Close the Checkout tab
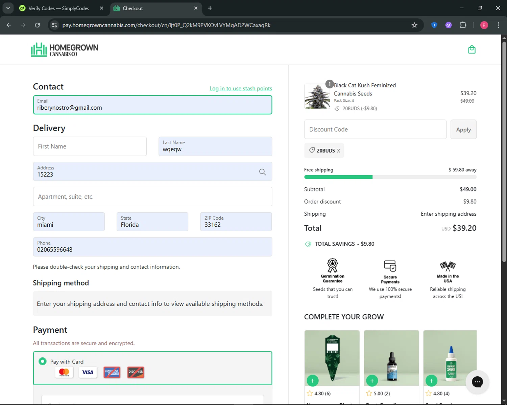507x405 pixels. (x=196, y=8)
